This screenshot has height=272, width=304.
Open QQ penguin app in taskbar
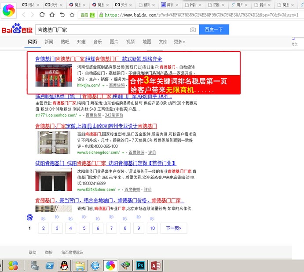[x=64, y=265]
